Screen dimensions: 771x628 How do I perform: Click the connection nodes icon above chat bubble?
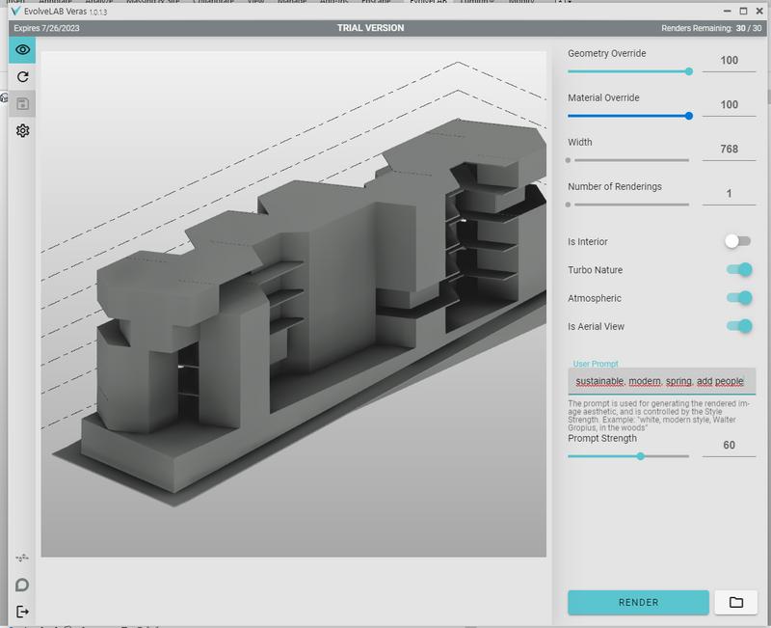point(22,559)
